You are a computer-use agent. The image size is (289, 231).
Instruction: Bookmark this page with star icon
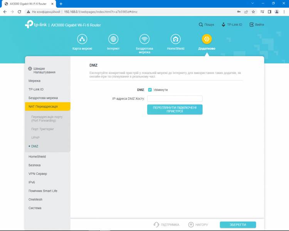(253, 12)
